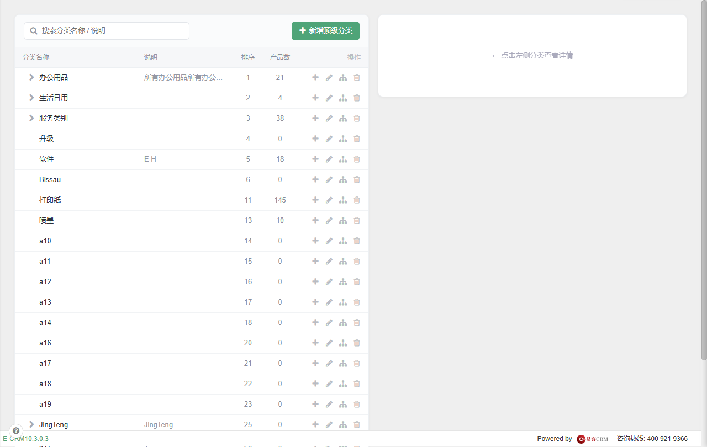Edit a11 category via pencil icon
This screenshot has width=707, height=447.
pyautogui.click(x=329, y=261)
